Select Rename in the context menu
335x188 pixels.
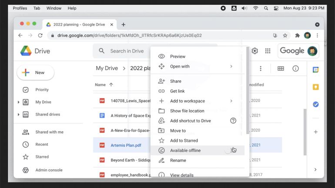pyautogui.click(x=178, y=160)
